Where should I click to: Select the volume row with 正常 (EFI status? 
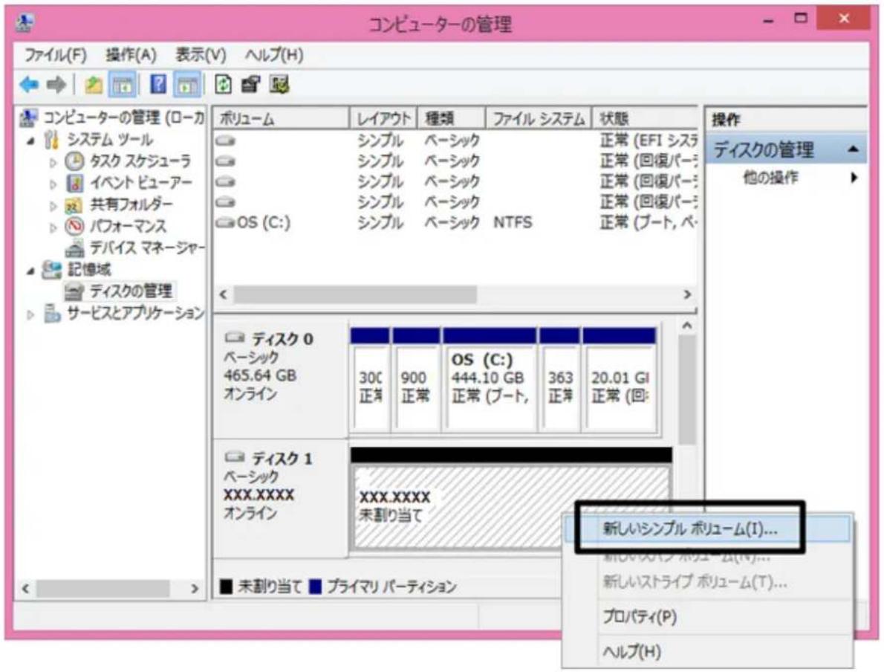[x=455, y=140]
